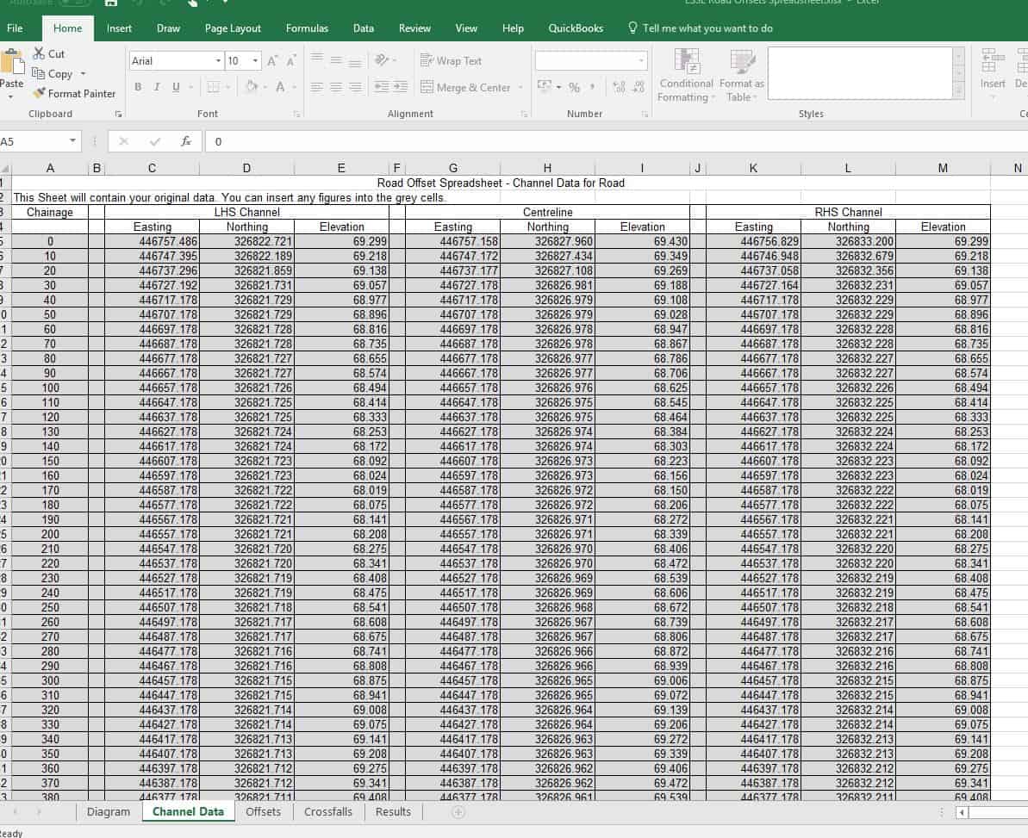Click the Insert Function fx icon

point(186,141)
